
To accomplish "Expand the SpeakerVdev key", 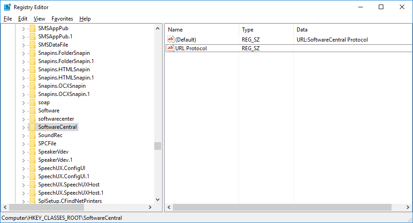I will pos(24,152).
